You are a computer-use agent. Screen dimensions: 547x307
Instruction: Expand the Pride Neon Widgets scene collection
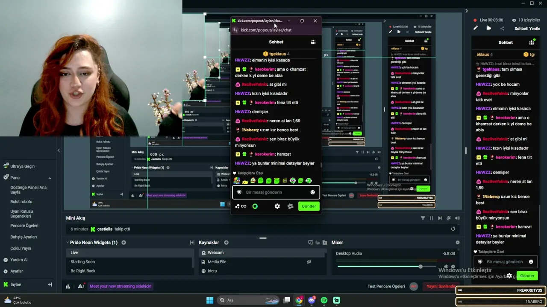point(68,243)
